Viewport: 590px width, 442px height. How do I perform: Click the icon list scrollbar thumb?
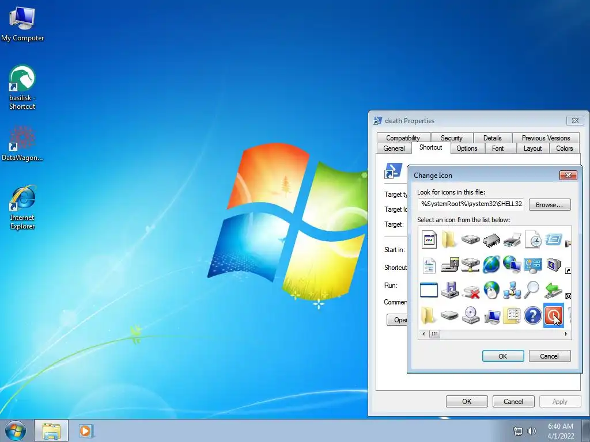click(x=434, y=334)
